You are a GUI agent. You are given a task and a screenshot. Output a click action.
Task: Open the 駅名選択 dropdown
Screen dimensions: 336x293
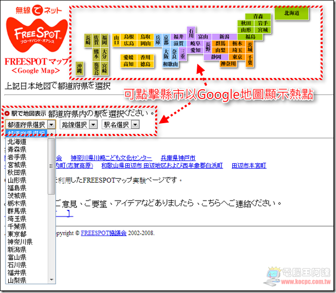coord(120,124)
